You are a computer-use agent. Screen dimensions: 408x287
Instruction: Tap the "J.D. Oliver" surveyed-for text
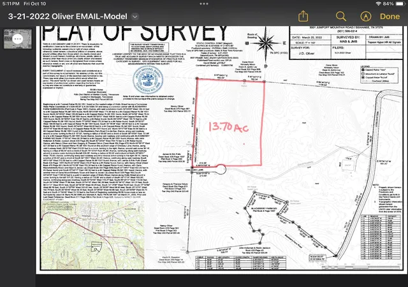point(306,54)
